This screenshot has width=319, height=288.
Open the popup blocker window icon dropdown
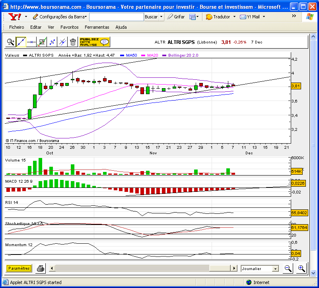194,17
